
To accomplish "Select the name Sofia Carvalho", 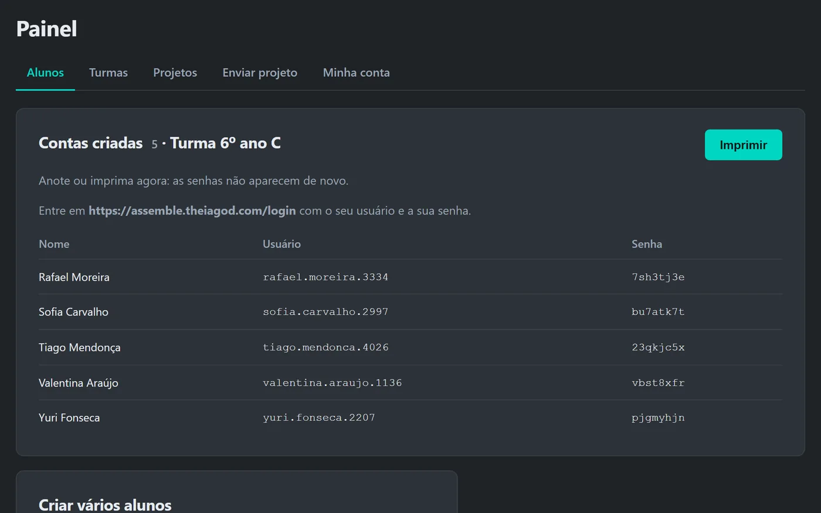I will (x=73, y=312).
